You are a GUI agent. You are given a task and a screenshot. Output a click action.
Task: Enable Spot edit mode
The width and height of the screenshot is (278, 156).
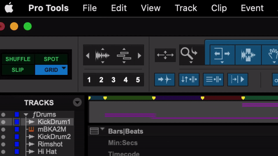(x=51, y=59)
